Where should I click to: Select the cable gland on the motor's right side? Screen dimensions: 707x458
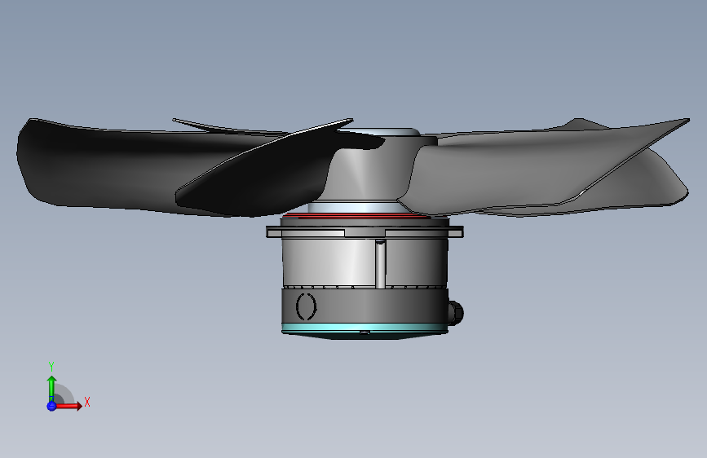(x=456, y=313)
